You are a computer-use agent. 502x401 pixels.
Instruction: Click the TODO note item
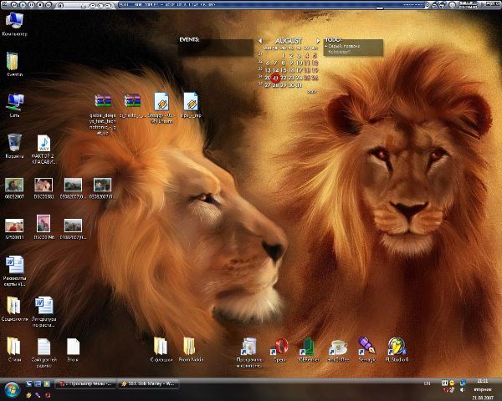point(344,48)
